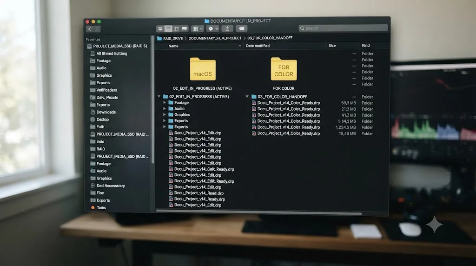The image size is (476, 266).
Task: Click the Deslop sidebar icon
Action: [93, 120]
